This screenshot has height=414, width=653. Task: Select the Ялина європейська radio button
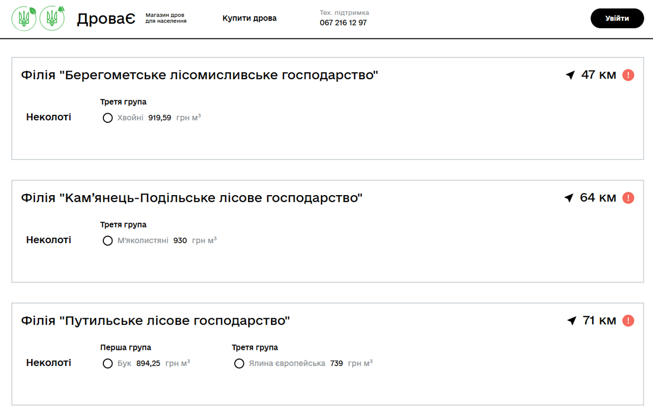click(x=240, y=363)
